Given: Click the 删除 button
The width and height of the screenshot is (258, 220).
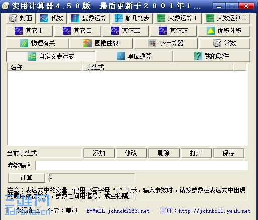Looking at the screenshot, I should click(164, 153).
